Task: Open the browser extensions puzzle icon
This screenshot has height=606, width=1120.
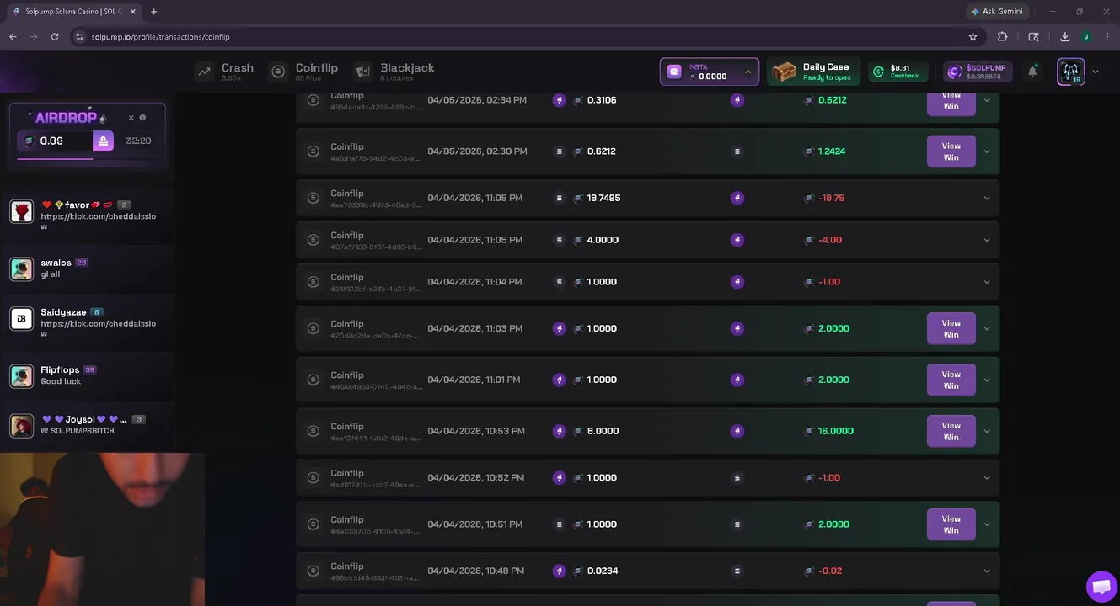Action: coord(1002,37)
